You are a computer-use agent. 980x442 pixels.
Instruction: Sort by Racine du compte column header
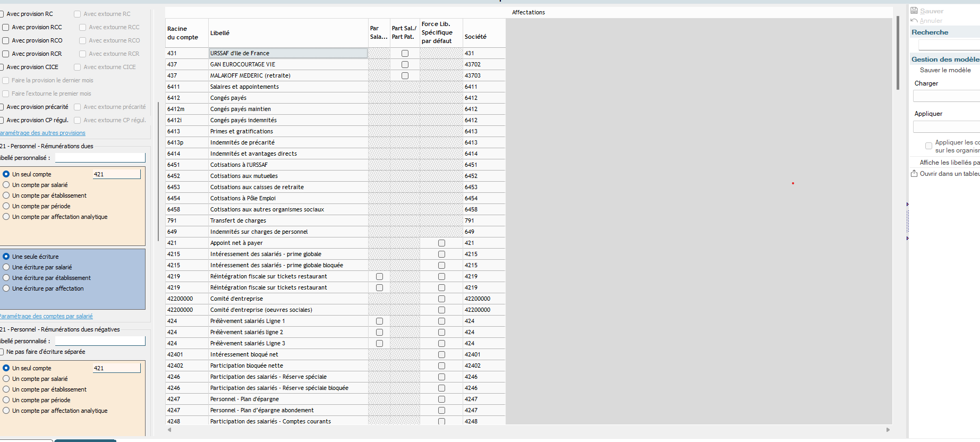187,33
